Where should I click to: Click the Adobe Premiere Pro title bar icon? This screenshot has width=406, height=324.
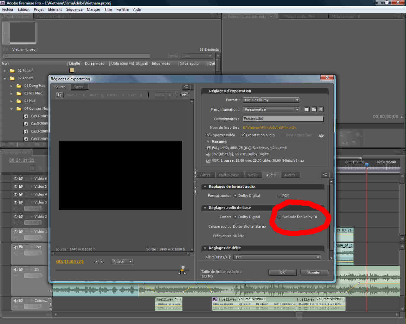tap(3, 3)
